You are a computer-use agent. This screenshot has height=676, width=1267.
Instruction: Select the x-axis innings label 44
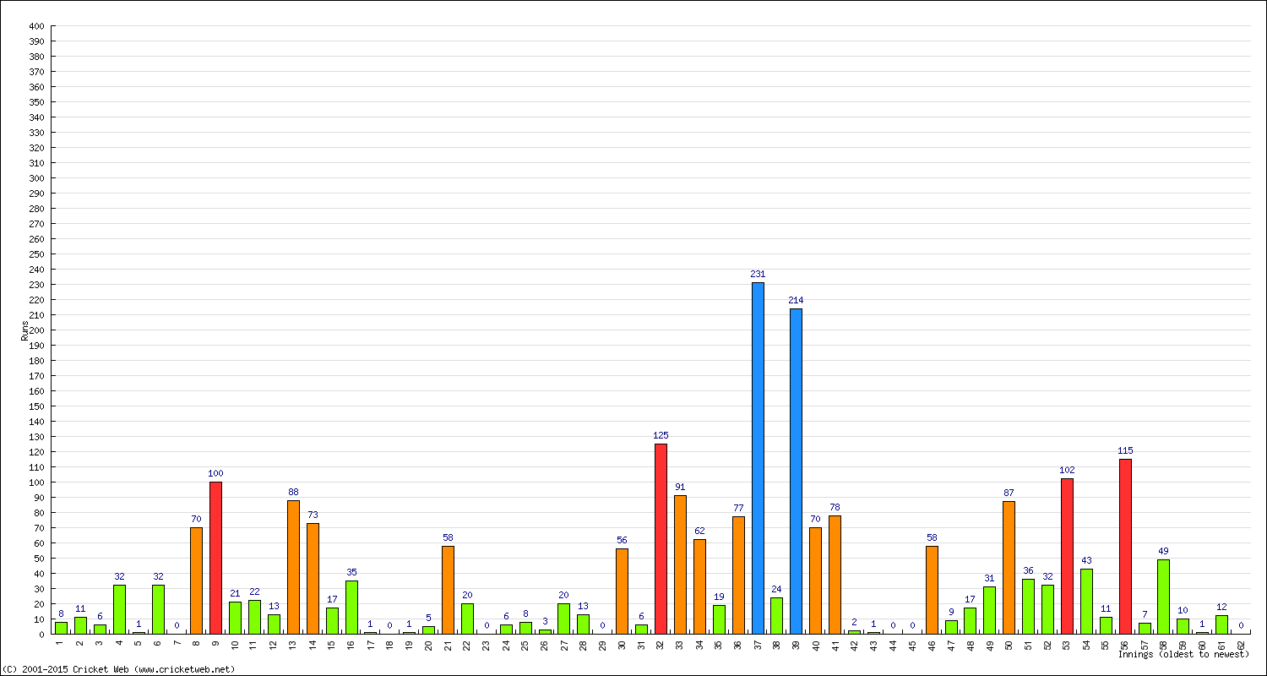click(x=893, y=644)
